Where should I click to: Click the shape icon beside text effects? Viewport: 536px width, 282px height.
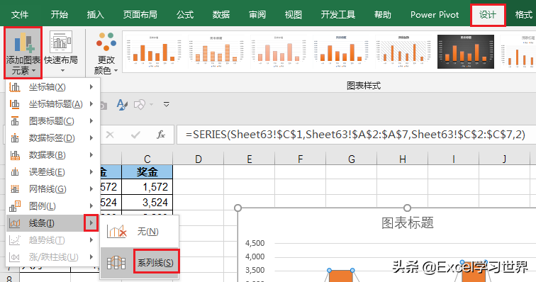click(140, 105)
